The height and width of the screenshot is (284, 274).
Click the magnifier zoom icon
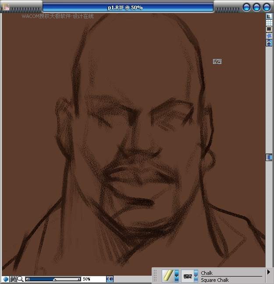(x=20, y=279)
